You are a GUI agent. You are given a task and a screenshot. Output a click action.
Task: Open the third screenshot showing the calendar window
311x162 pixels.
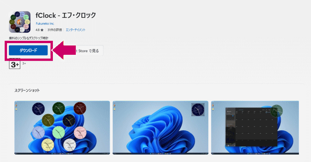click(x=255, y=127)
